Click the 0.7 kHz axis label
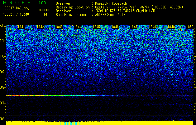The height and width of the screenshot is (125, 196). point(2,103)
